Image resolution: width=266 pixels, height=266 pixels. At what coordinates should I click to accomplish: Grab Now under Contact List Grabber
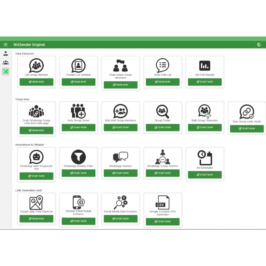(x=78, y=82)
